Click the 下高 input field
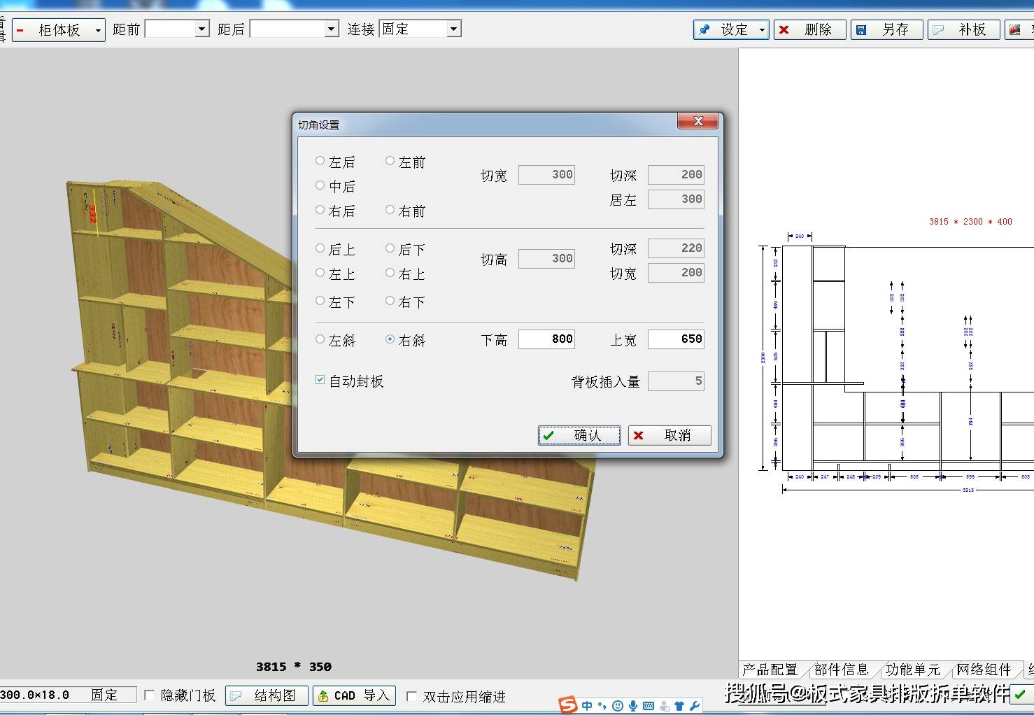 click(546, 339)
